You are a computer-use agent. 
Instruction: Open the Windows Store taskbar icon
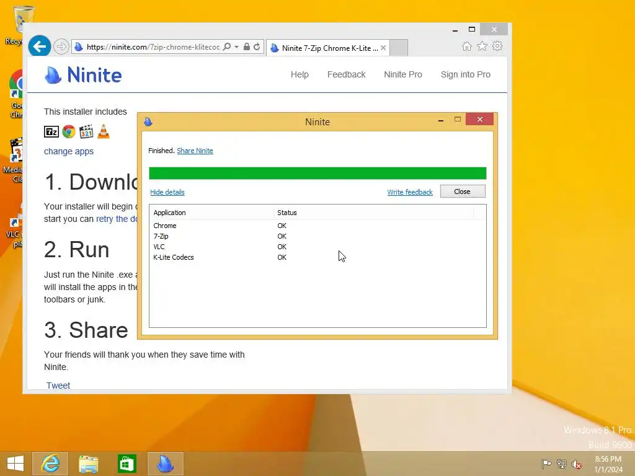pyautogui.click(x=127, y=464)
